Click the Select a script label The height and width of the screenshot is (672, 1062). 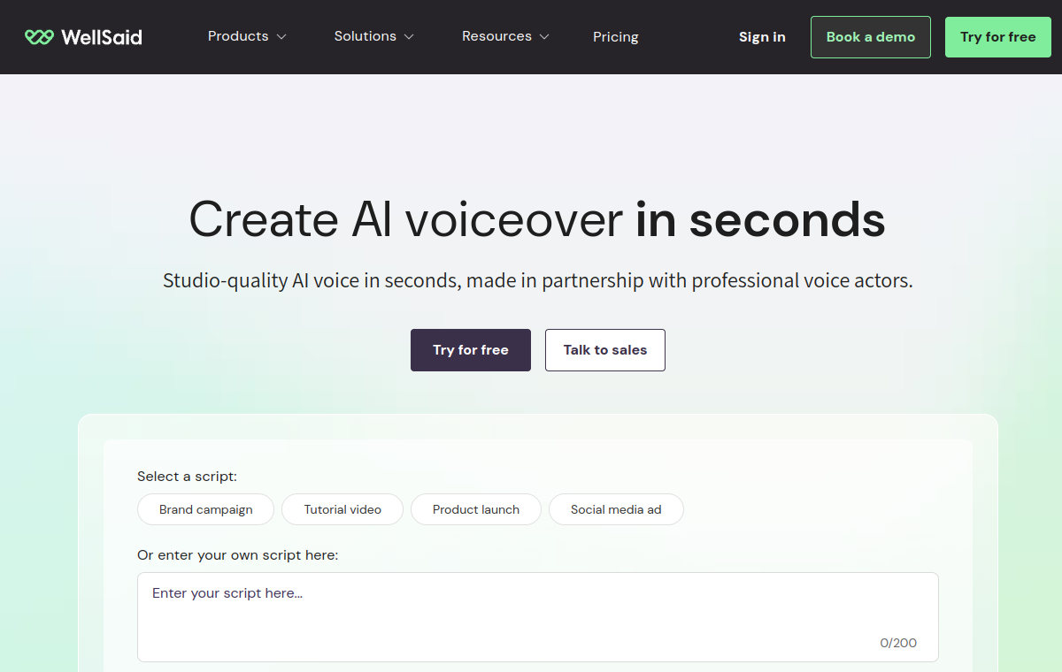[187, 477]
